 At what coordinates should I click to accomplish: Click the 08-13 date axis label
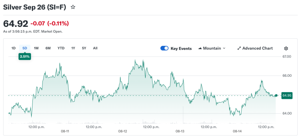click(180, 131)
